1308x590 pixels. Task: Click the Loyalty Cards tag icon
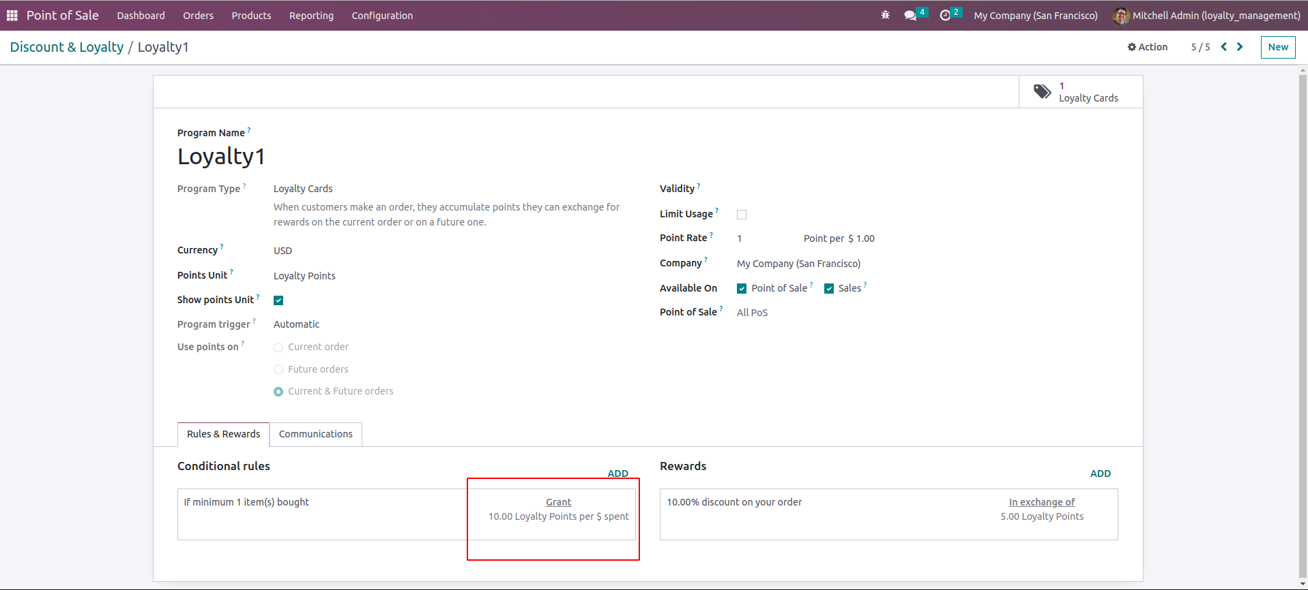[x=1042, y=91]
